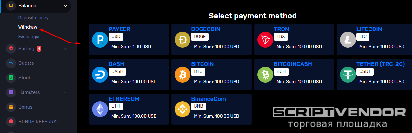Image resolution: width=412 pixels, height=133 pixels.
Task: Select the Litecoin coin icon
Action: (348, 40)
